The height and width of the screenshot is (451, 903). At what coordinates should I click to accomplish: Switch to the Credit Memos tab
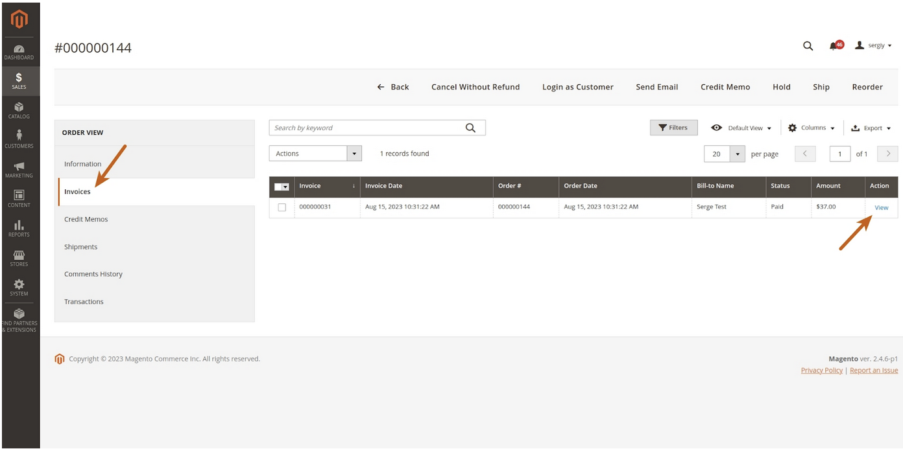click(x=154, y=219)
